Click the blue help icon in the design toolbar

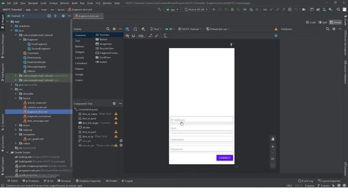pos(276,36)
